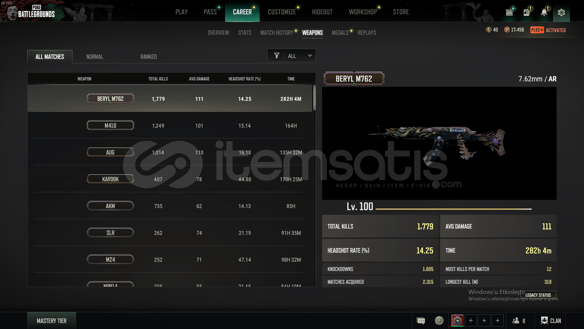Select the M416 weapon row
The image size is (584, 329).
coord(170,126)
